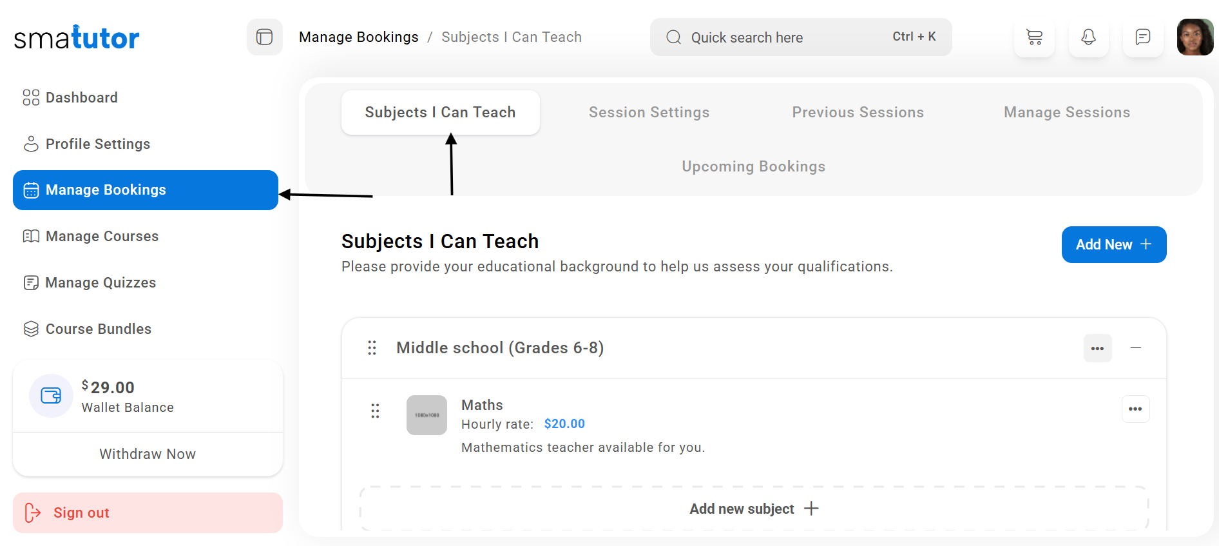This screenshot has width=1219, height=546.
Task: Click the wallet balance icon
Action: click(51, 395)
